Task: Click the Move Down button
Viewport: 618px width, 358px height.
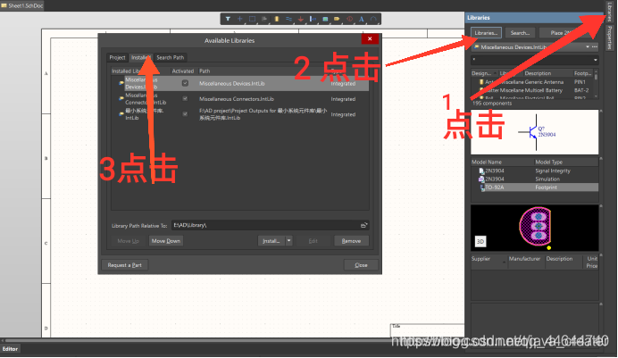Action: pos(166,241)
